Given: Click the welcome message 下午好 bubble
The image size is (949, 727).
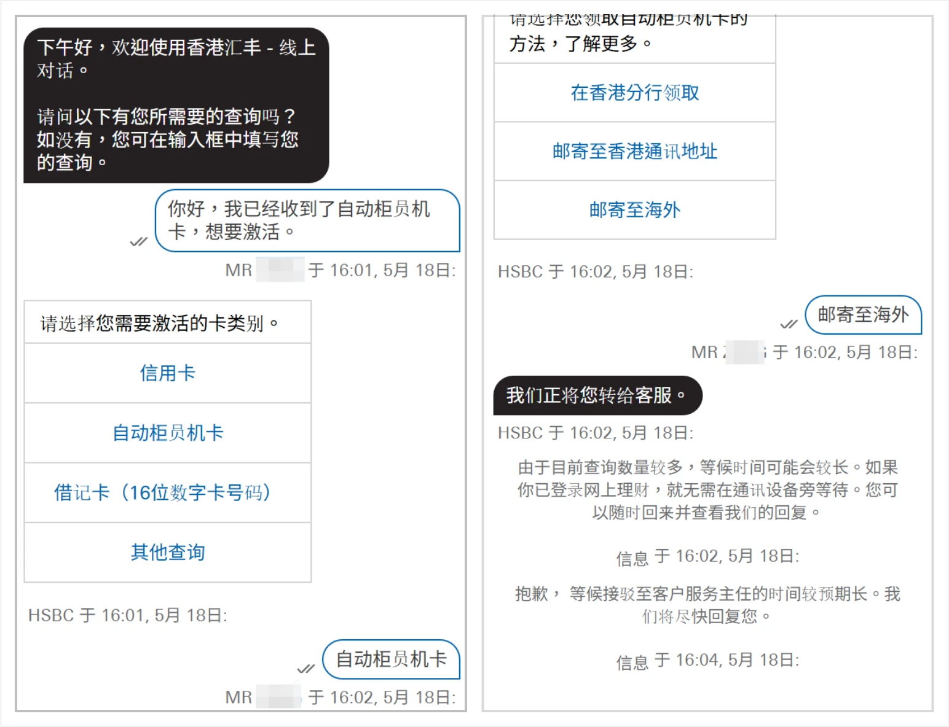Looking at the screenshot, I should (x=176, y=105).
